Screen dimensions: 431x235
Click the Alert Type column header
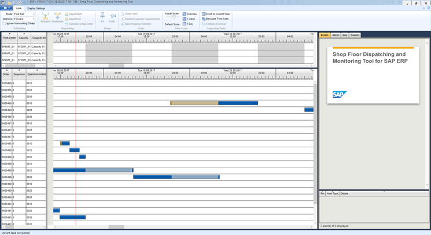tap(332, 193)
